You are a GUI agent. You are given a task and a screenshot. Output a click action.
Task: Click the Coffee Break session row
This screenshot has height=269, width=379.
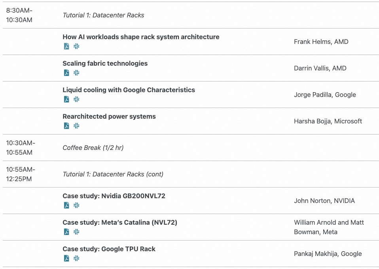pyautogui.click(x=93, y=148)
